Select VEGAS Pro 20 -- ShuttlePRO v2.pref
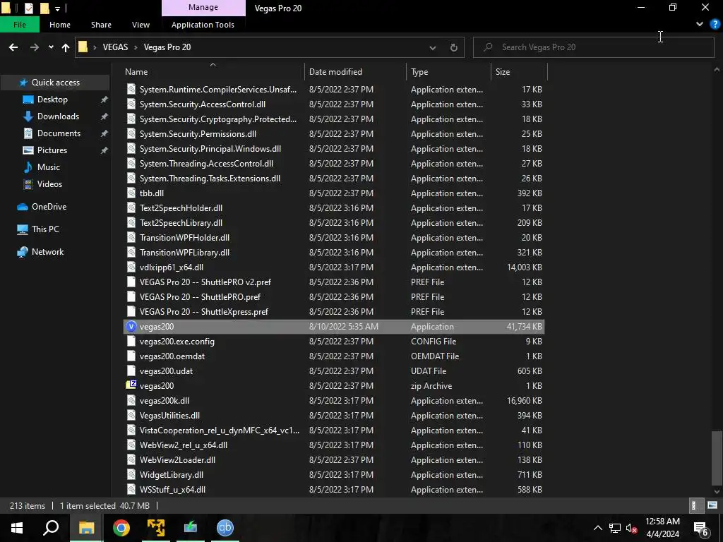This screenshot has height=542, width=723. tap(334, 282)
